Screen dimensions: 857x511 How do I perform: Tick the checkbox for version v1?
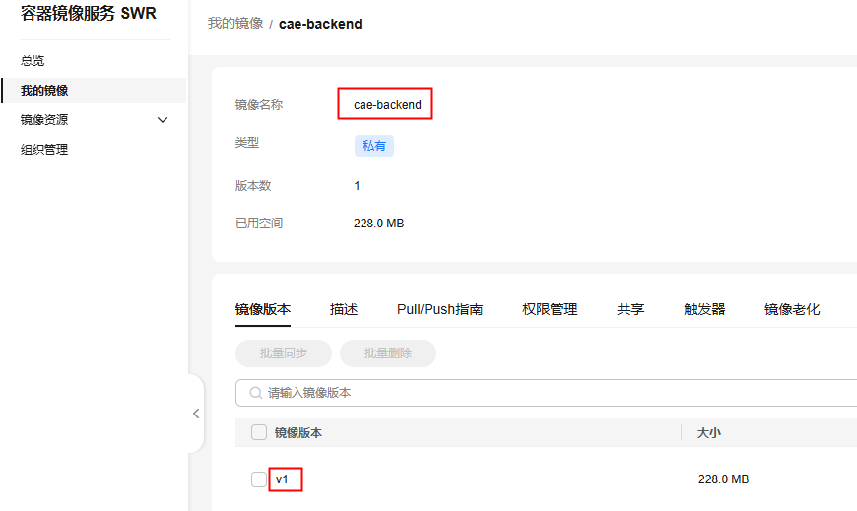click(x=258, y=479)
